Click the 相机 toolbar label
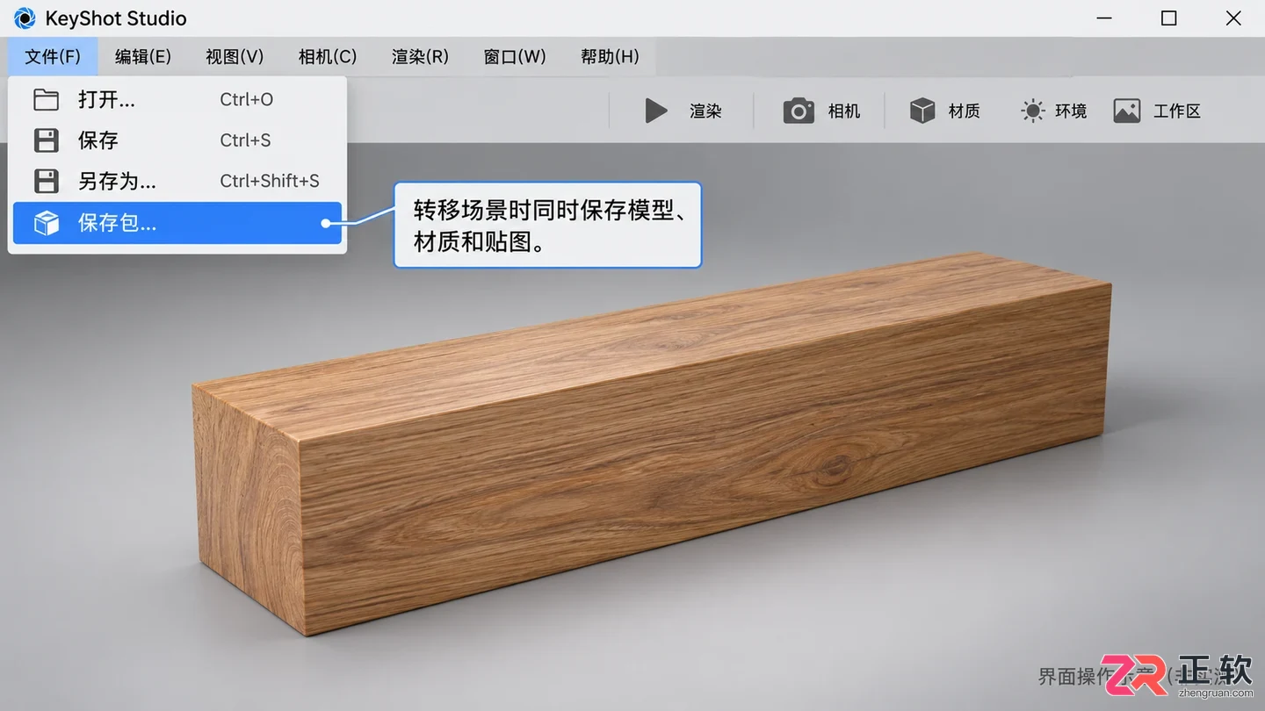 [x=844, y=111]
